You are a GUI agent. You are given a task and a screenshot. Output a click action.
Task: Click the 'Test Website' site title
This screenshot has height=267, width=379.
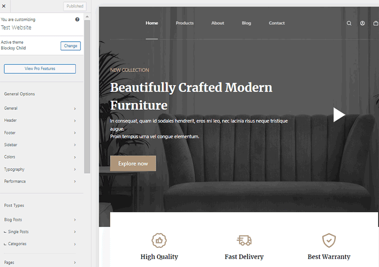click(16, 27)
